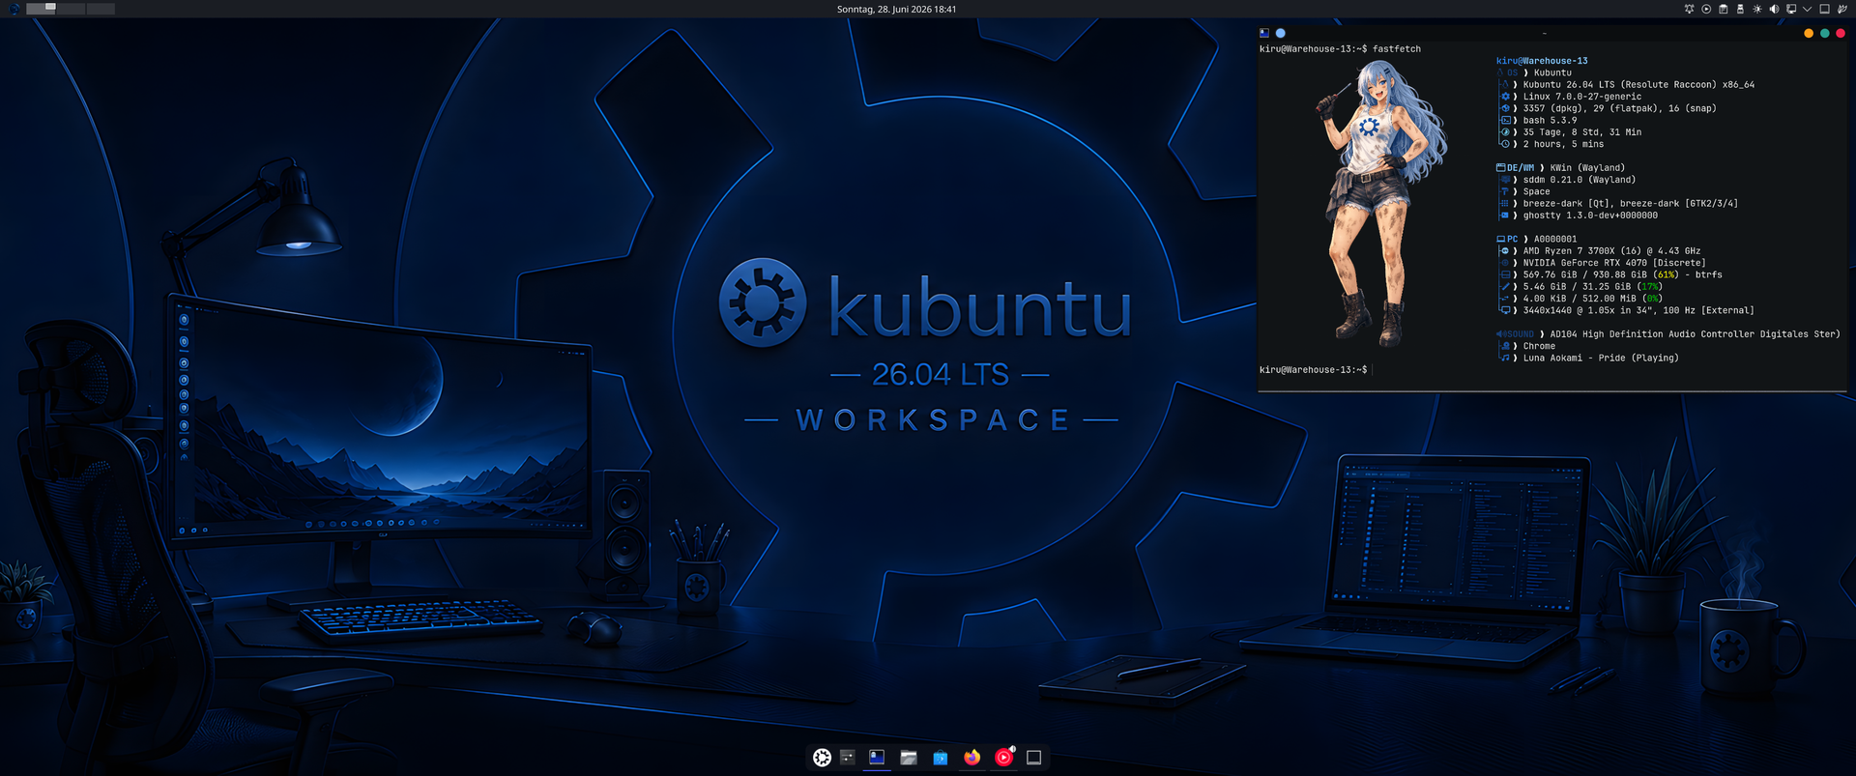Click the 'Linux 7.0.0-27-generic' kernel line

pyautogui.click(x=1582, y=97)
